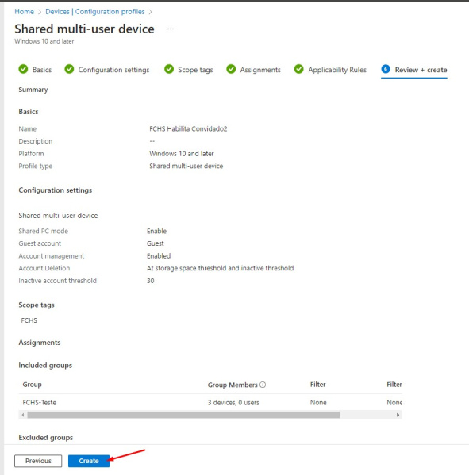The height and width of the screenshot is (475, 469).
Task: Click the included groups horizontal scrollbar thumb
Action: click(183, 415)
